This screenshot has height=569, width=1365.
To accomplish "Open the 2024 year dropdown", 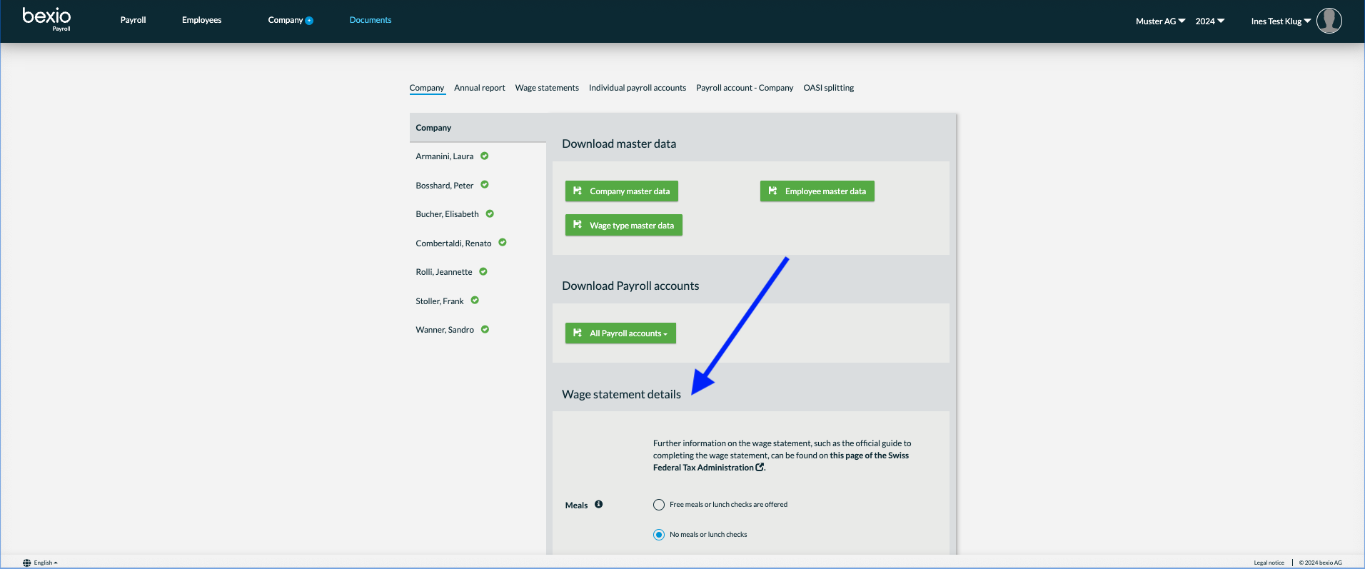I will tap(1210, 21).
